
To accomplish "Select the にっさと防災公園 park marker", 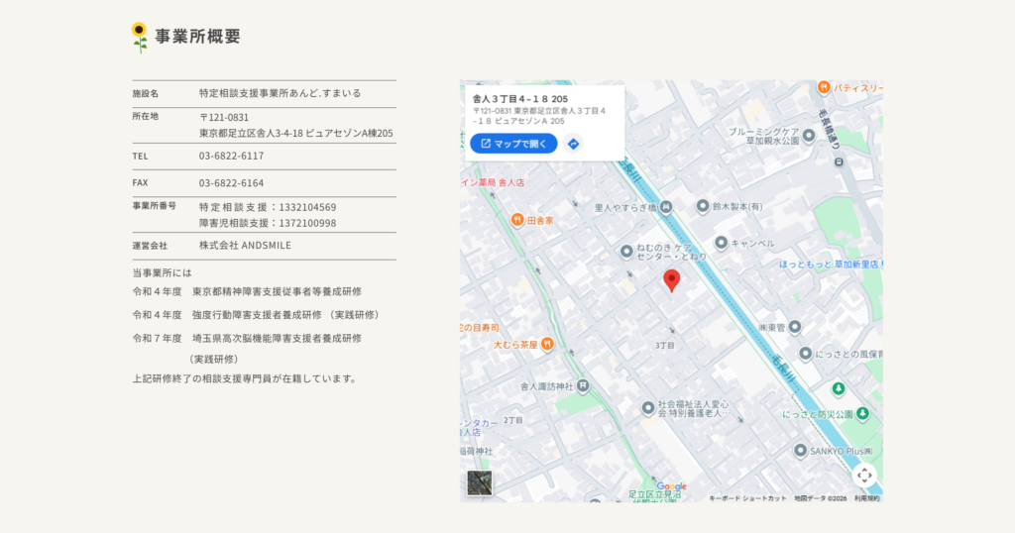I will (x=862, y=413).
